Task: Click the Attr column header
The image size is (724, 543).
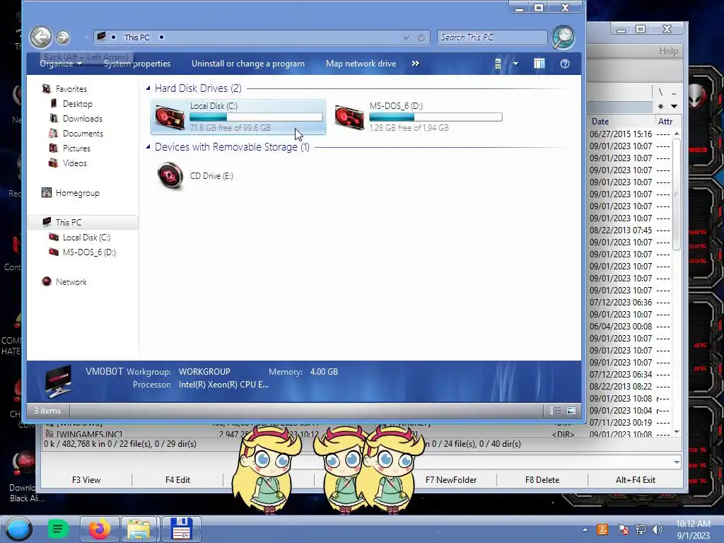Action: pos(665,122)
